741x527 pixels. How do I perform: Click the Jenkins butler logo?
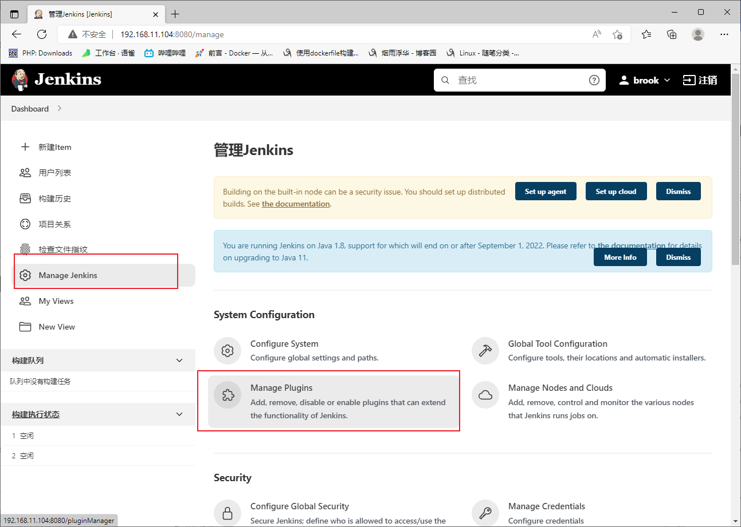point(20,80)
